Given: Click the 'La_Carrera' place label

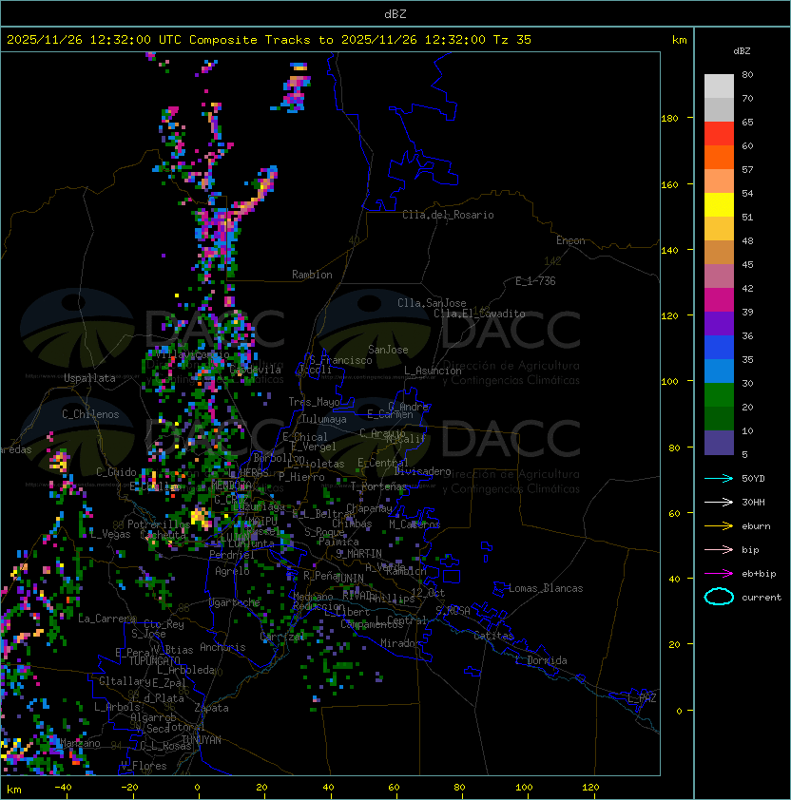Looking at the screenshot, I should click(x=107, y=619).
